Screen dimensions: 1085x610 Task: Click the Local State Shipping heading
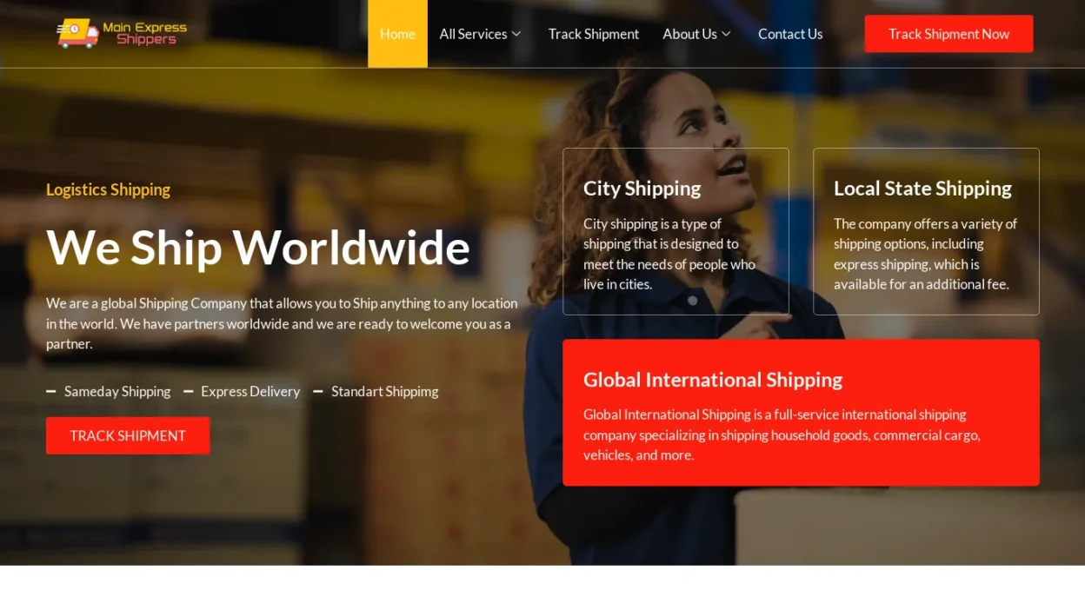click(x=922, y=189)
